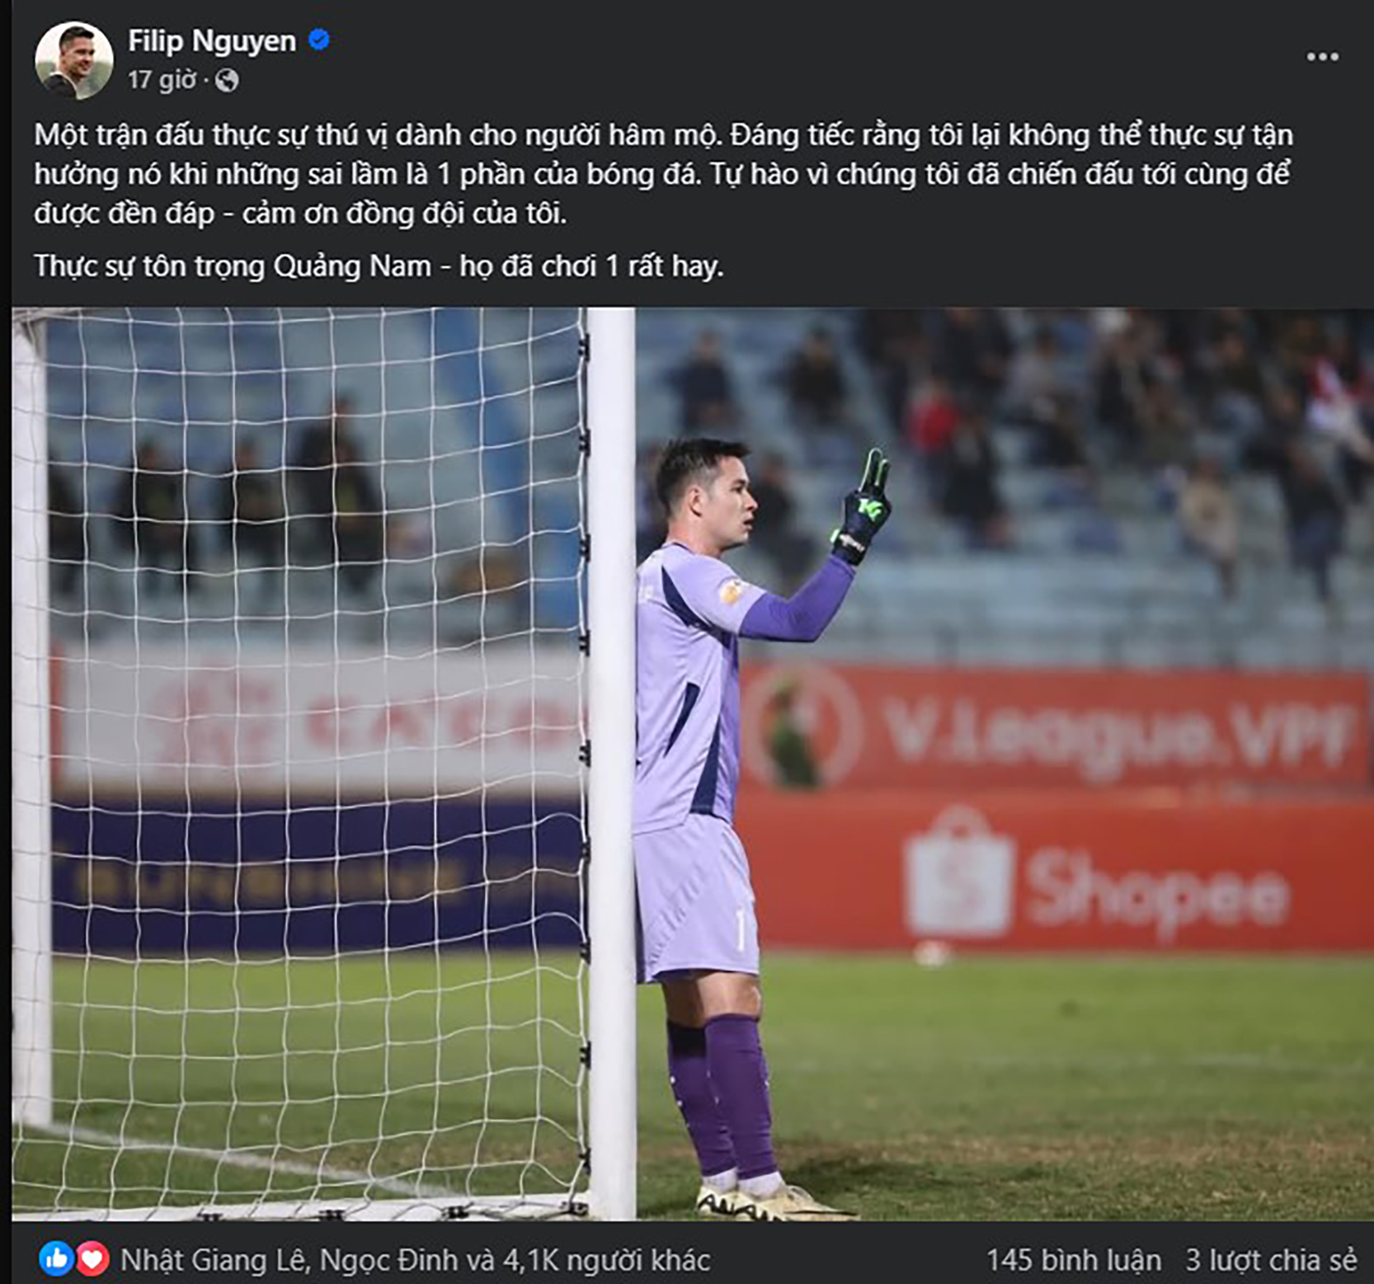
Task: Click the goalkeeper's green glove in photo
Action: coord(862,507)
